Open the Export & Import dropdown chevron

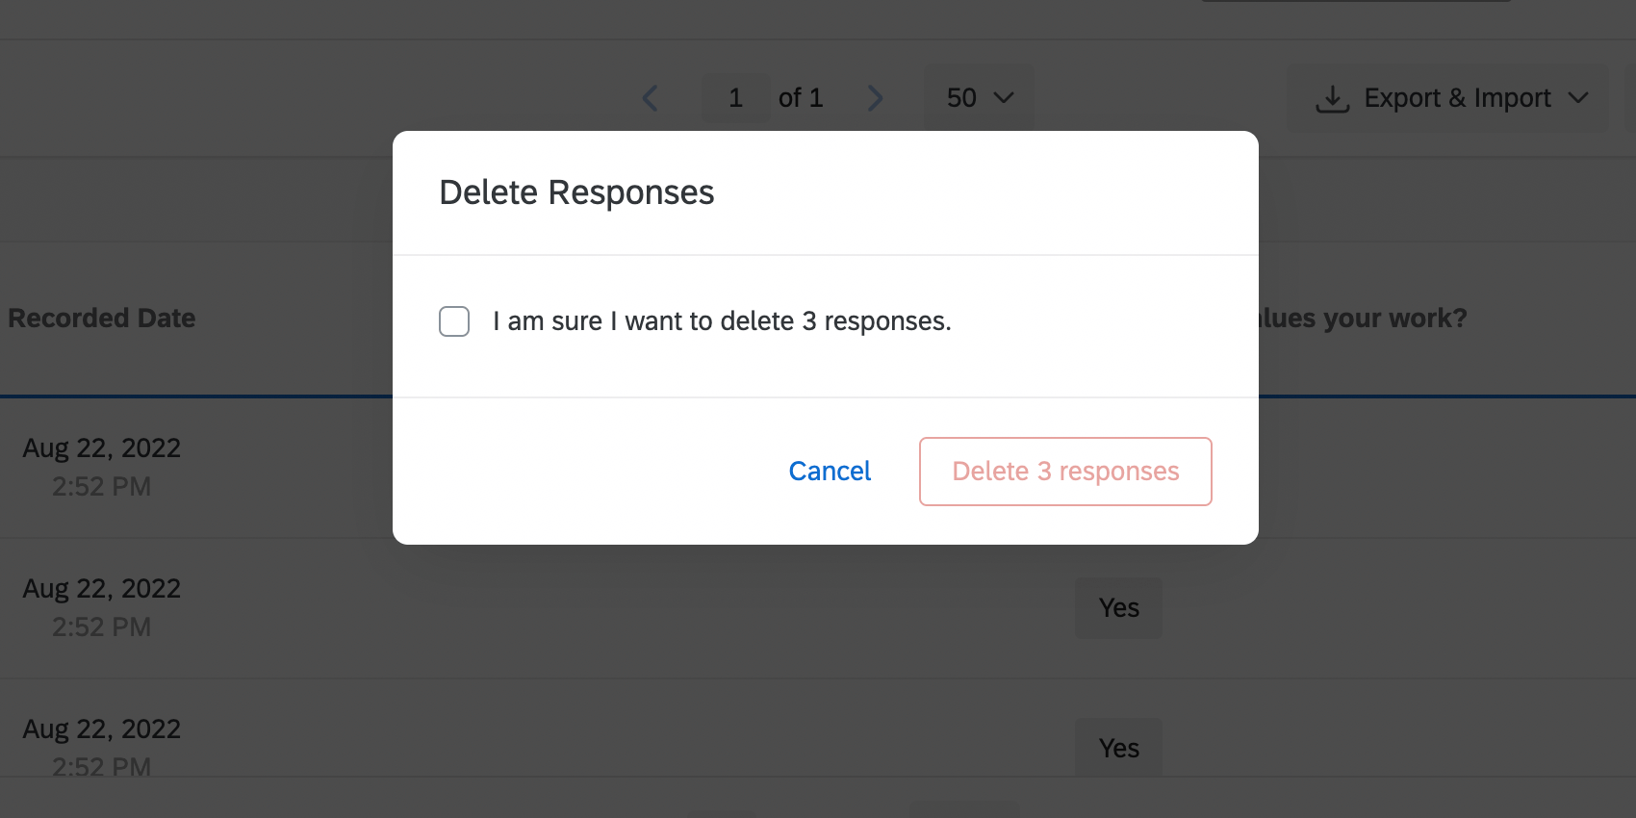coord(1578,97)
